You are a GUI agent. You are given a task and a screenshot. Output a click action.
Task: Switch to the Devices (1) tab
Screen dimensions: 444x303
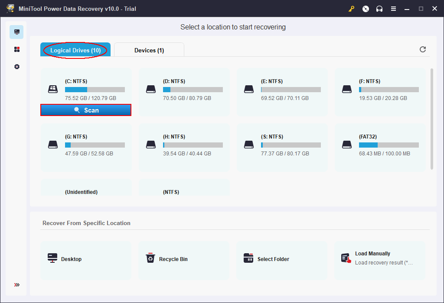(x=149, y=50)
